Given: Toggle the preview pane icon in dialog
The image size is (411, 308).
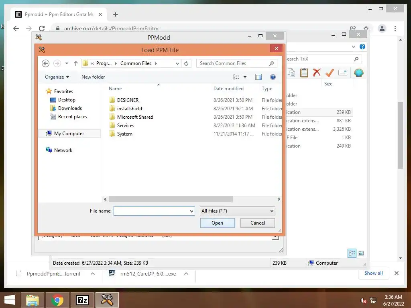Looking at the screenshot, I should [x=258, y=77].
